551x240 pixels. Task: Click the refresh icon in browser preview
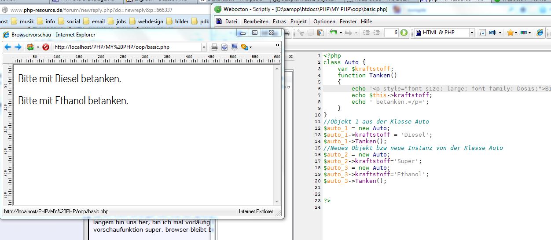(x=30, y=47)
